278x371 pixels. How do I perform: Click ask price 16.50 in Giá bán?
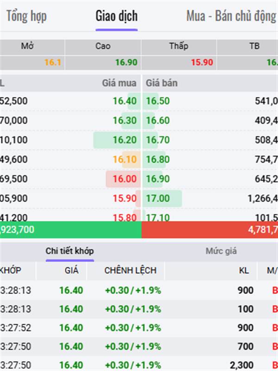point(158,101)
